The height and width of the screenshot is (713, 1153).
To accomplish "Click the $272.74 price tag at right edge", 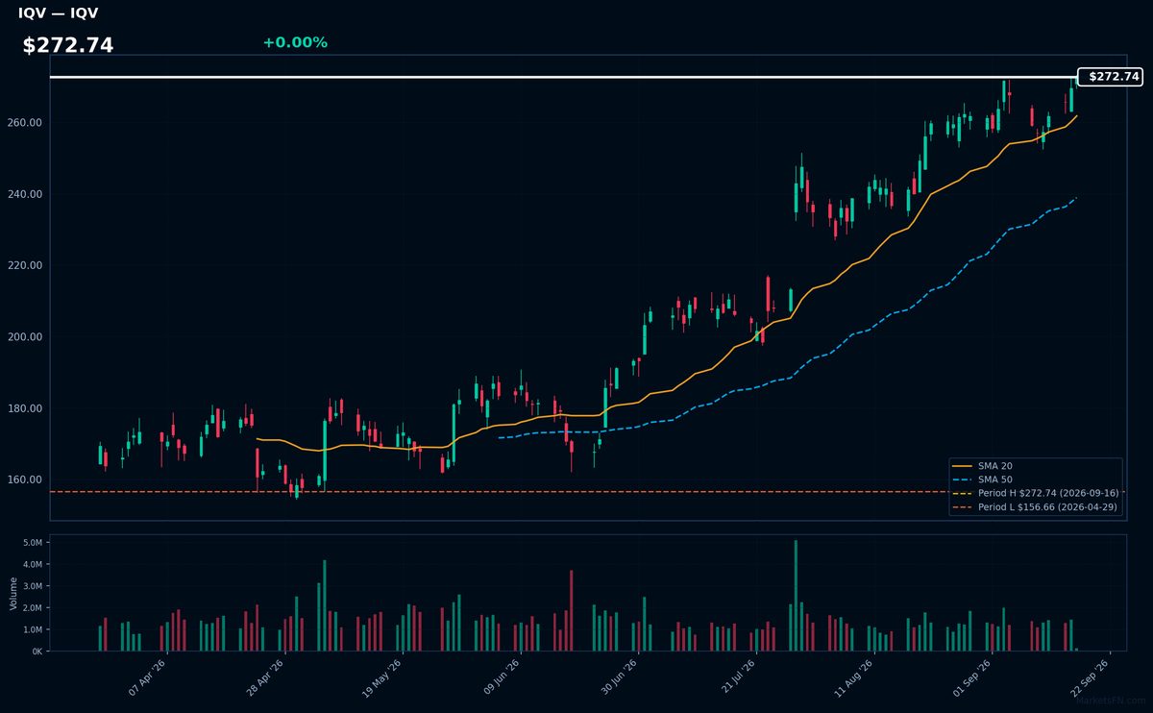I will (1111, 76).
